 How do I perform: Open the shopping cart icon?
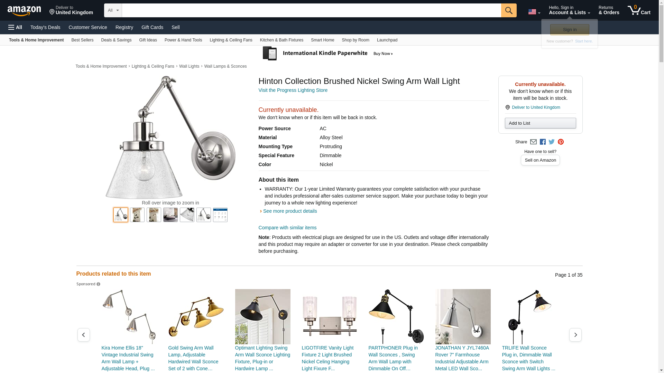coord(639,10)
